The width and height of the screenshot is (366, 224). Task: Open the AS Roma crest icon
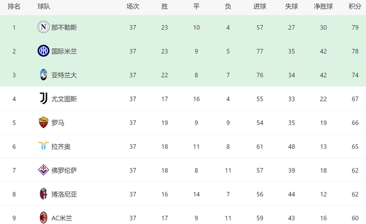[x=43, y=122]
